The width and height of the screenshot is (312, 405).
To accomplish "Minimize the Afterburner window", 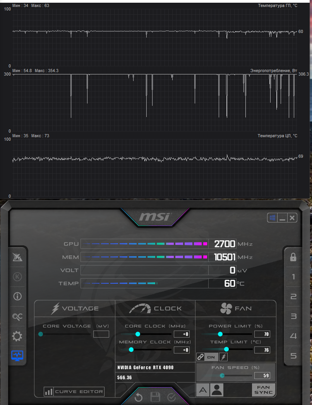I will (x=282, y=218).
